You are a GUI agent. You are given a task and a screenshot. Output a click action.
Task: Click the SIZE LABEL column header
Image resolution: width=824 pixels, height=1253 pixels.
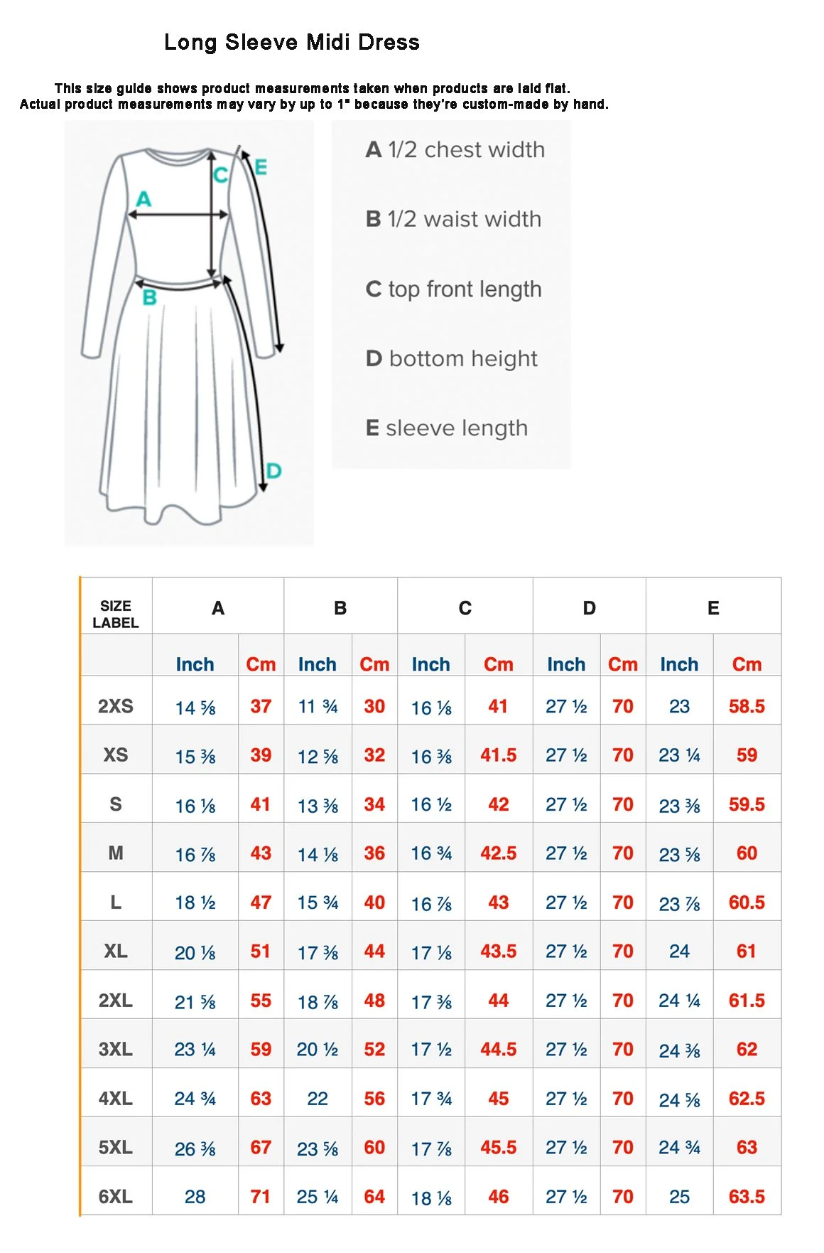coord(116,614)
